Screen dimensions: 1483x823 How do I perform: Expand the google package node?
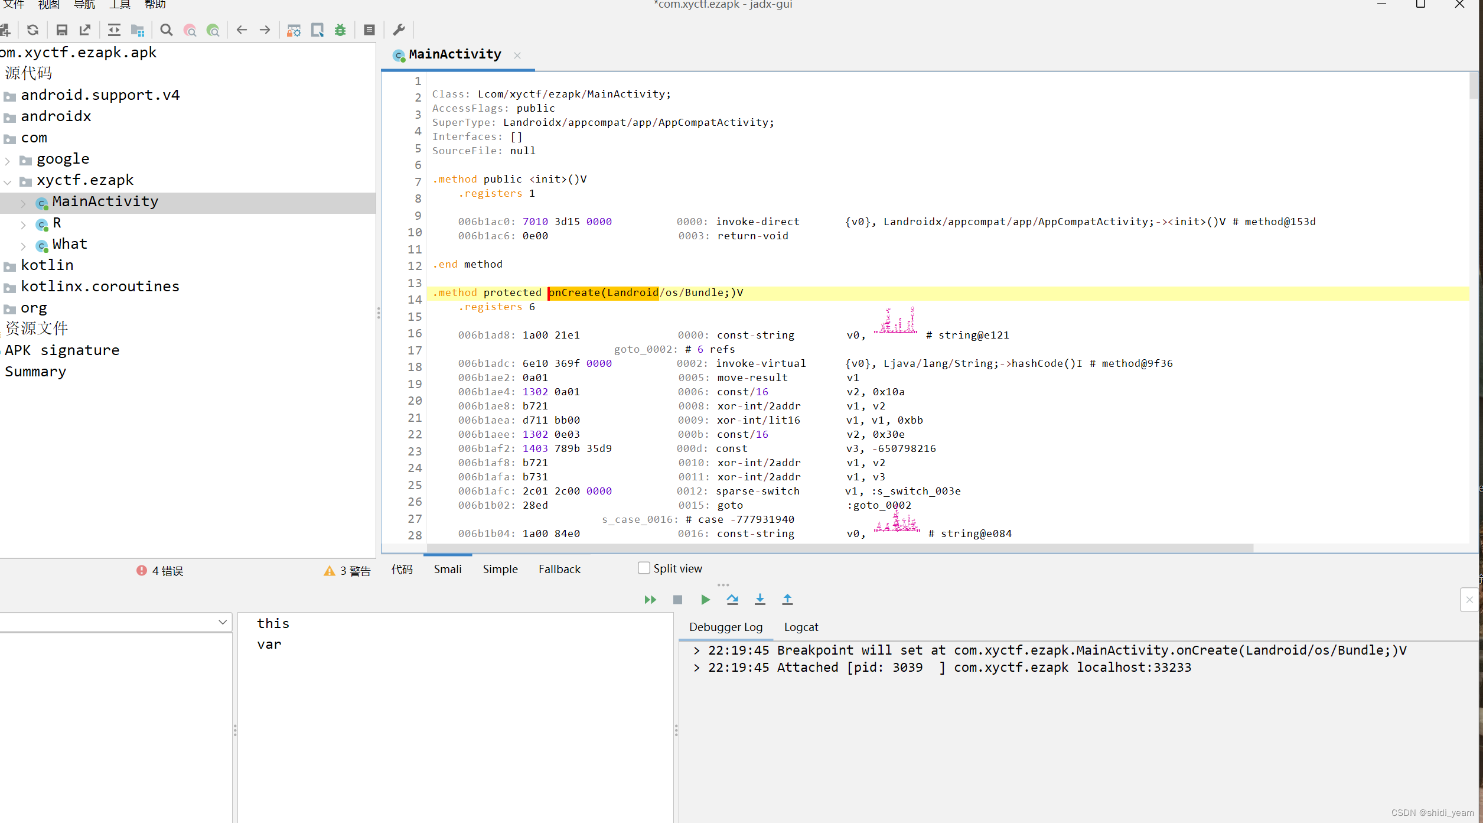pyautogui.click(x=8, y=160)
